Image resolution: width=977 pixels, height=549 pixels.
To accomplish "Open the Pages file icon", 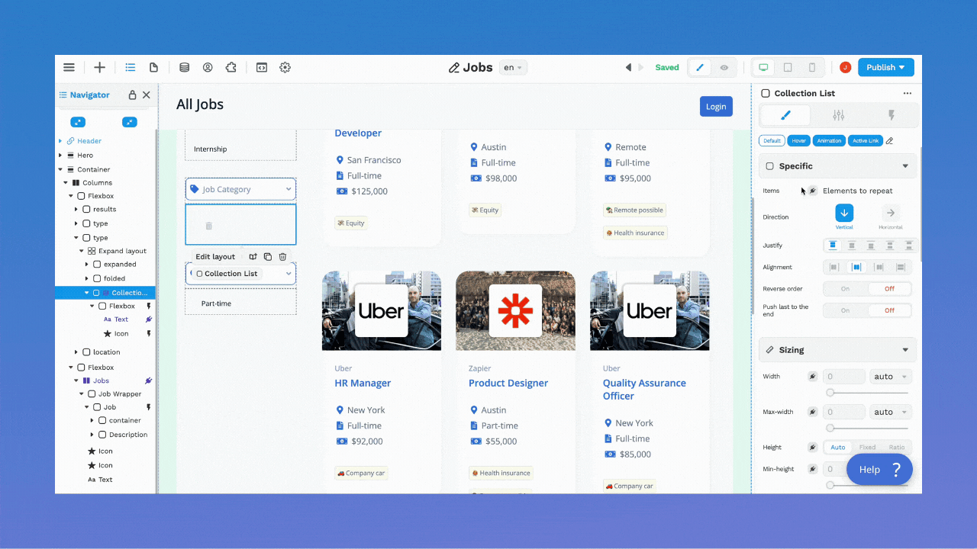I will (x=153, y=67).
